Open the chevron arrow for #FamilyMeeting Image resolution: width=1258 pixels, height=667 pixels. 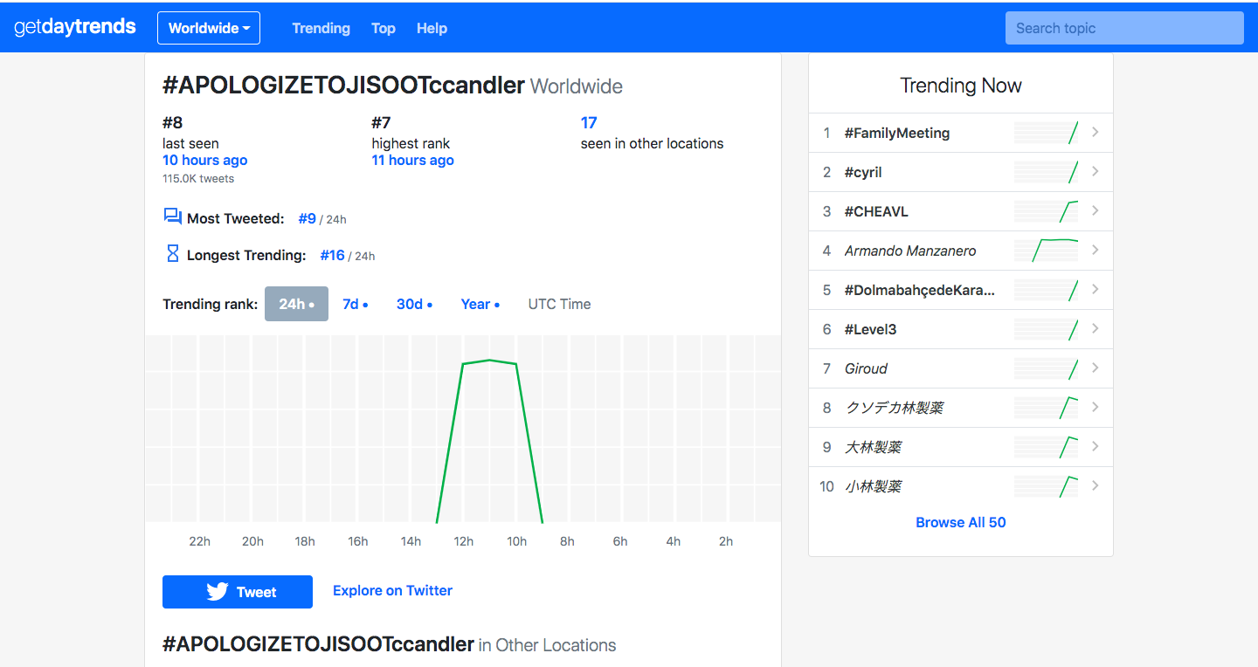click(1096, 133)
